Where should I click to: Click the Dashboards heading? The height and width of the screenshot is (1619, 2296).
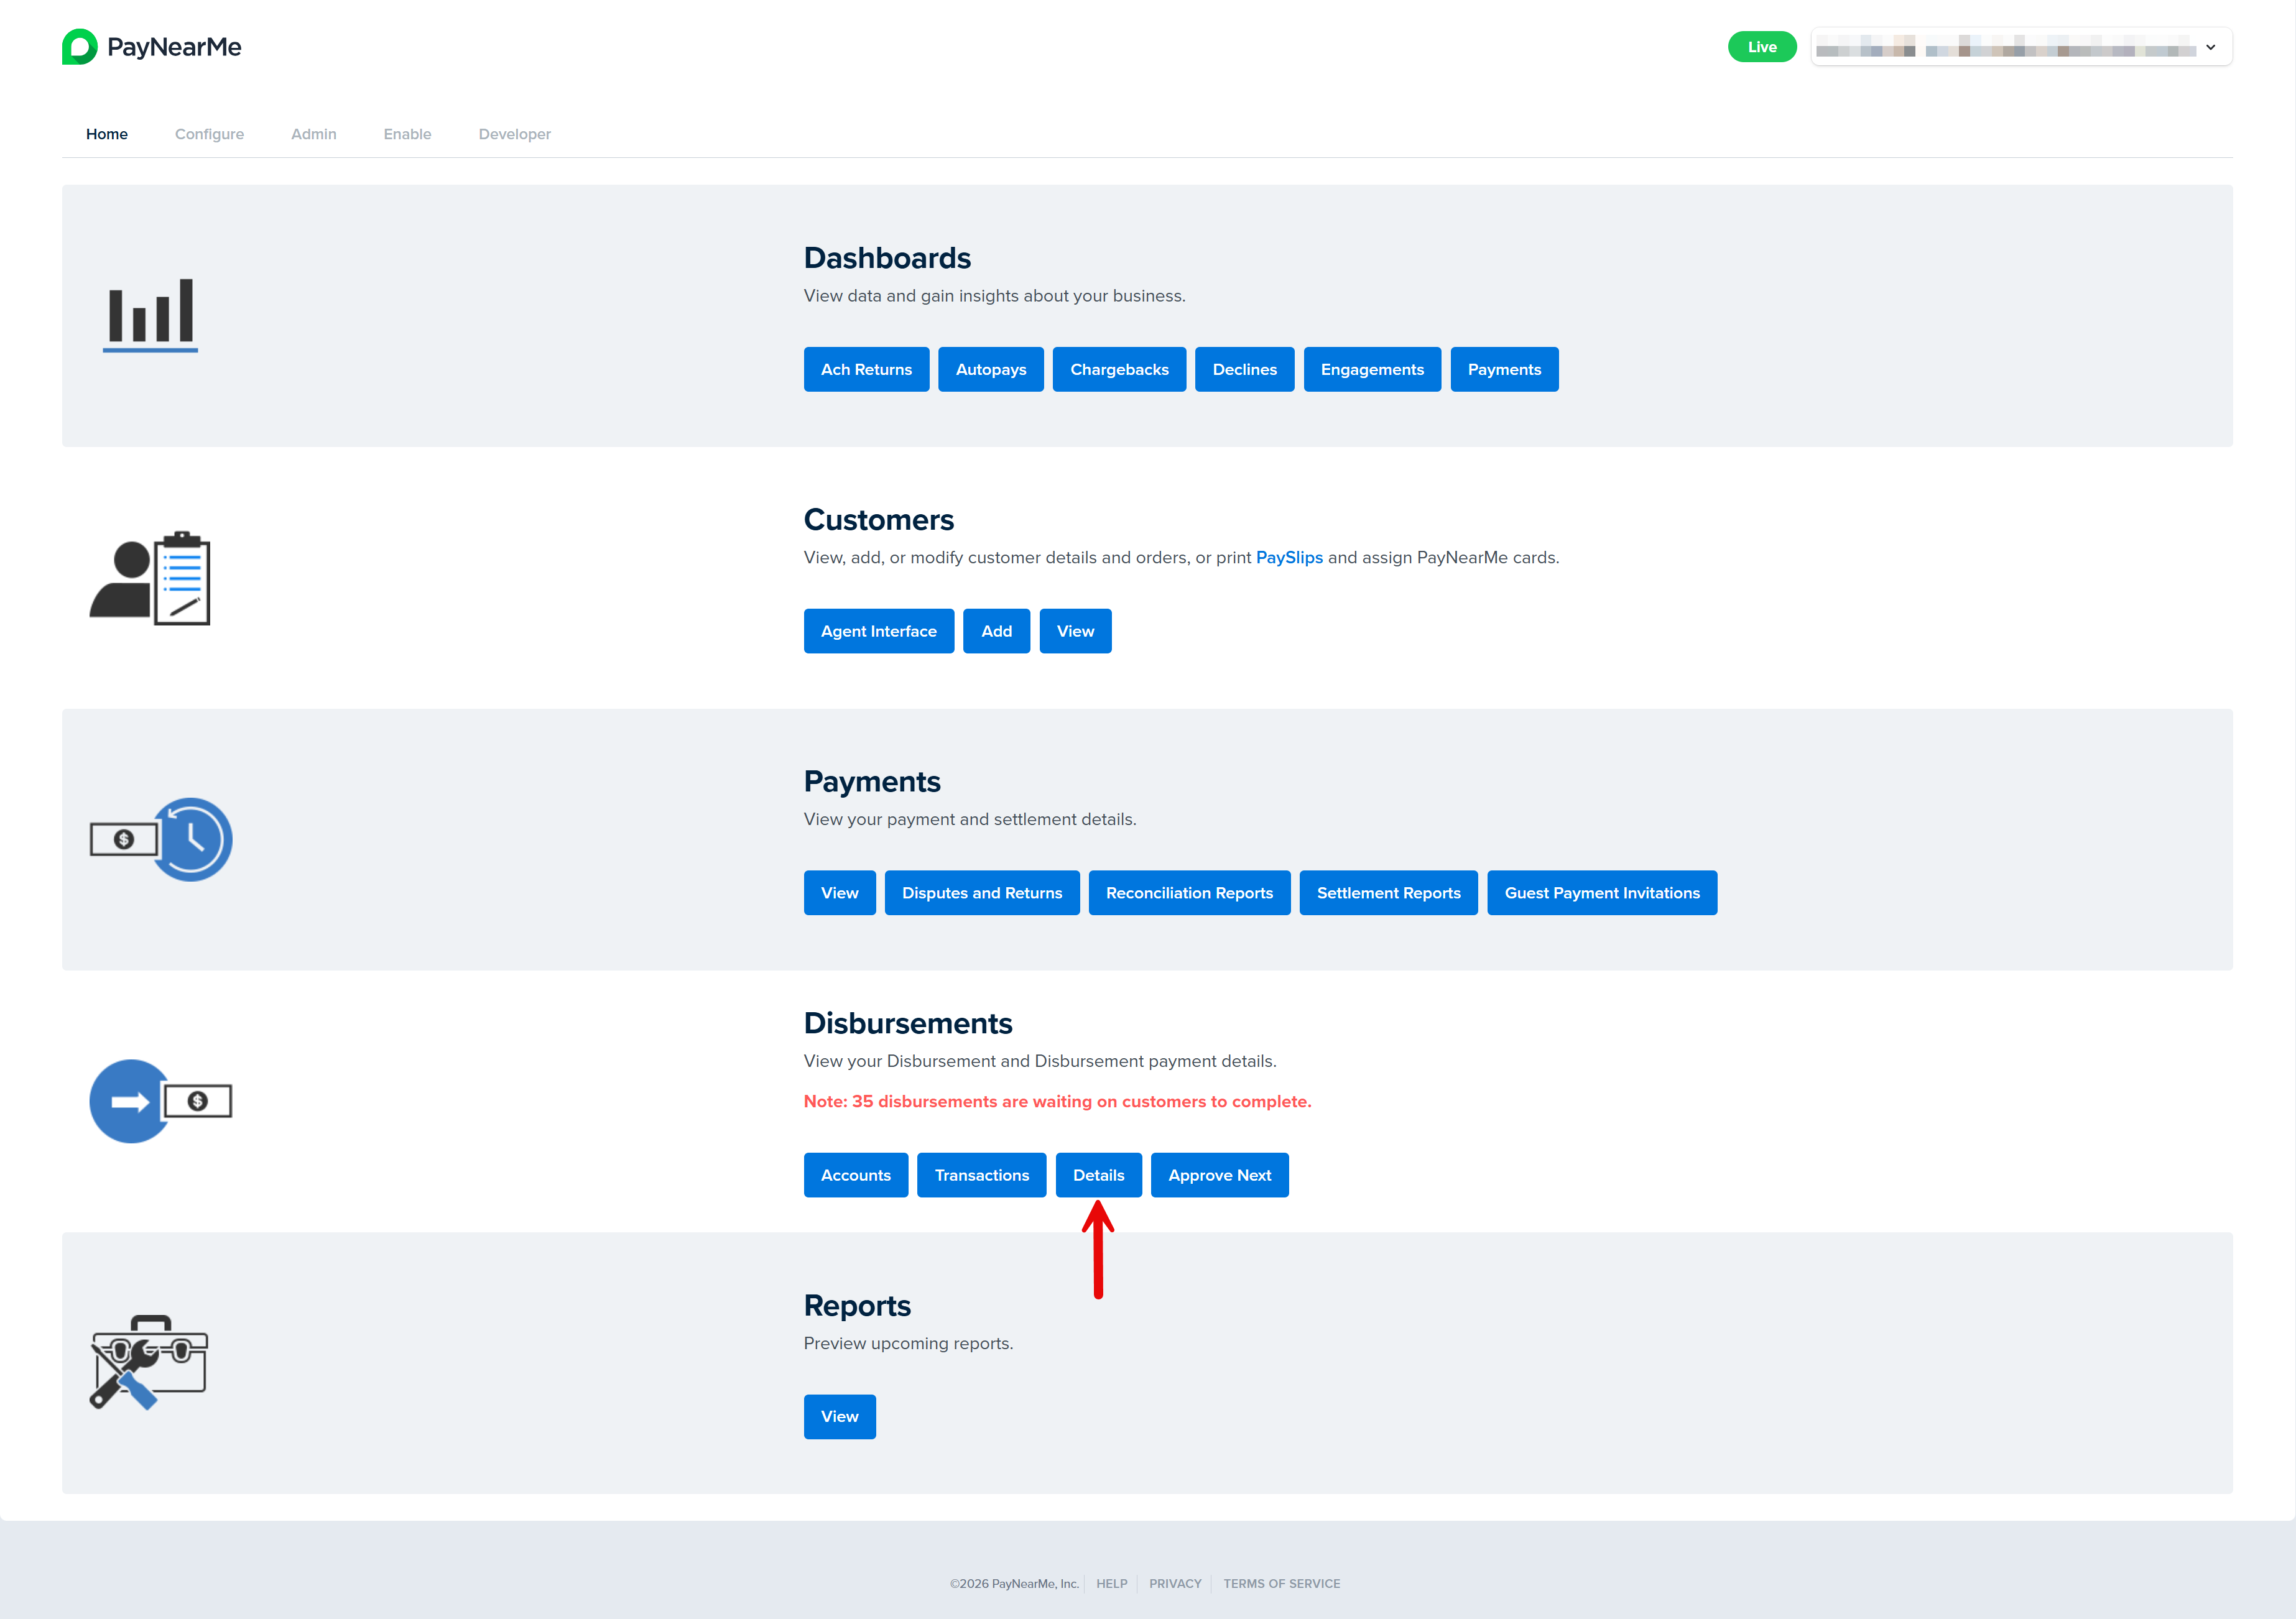coord(887,257)
